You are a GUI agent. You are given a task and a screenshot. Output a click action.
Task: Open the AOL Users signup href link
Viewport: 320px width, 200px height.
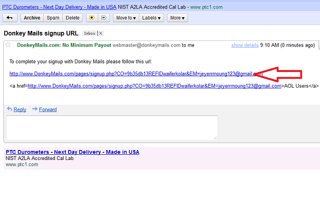pyautogui.click(x=154, y=86)
